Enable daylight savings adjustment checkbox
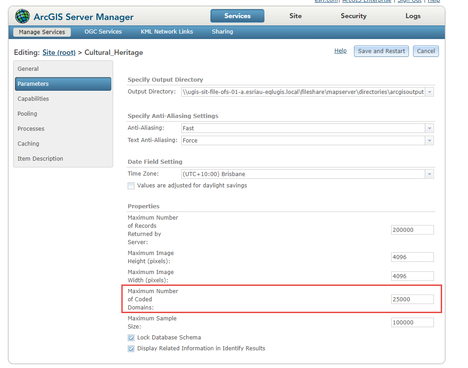Image resolution: width=468 pixels, height=368 pixels. (131, 186)
